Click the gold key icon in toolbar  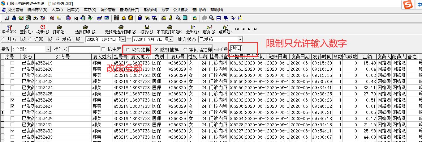(171, 18)
